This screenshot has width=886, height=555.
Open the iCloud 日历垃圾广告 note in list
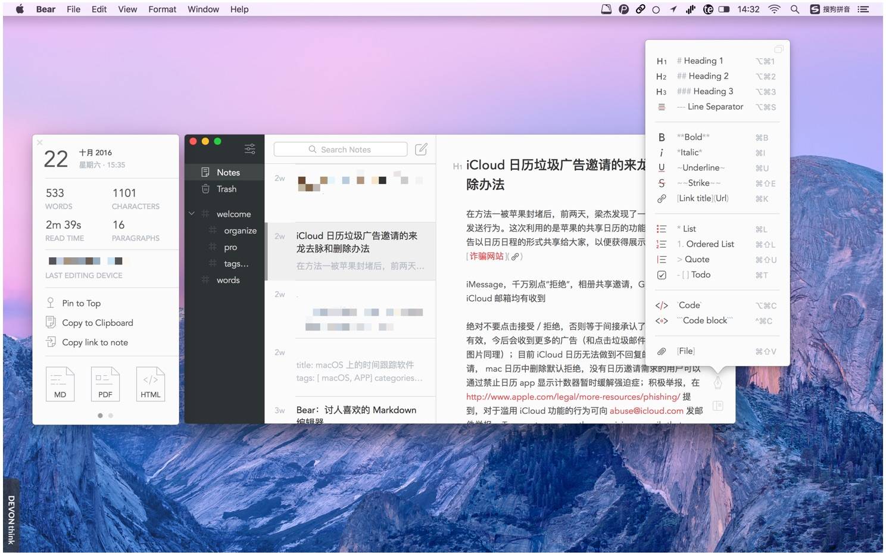click(351, 251)
